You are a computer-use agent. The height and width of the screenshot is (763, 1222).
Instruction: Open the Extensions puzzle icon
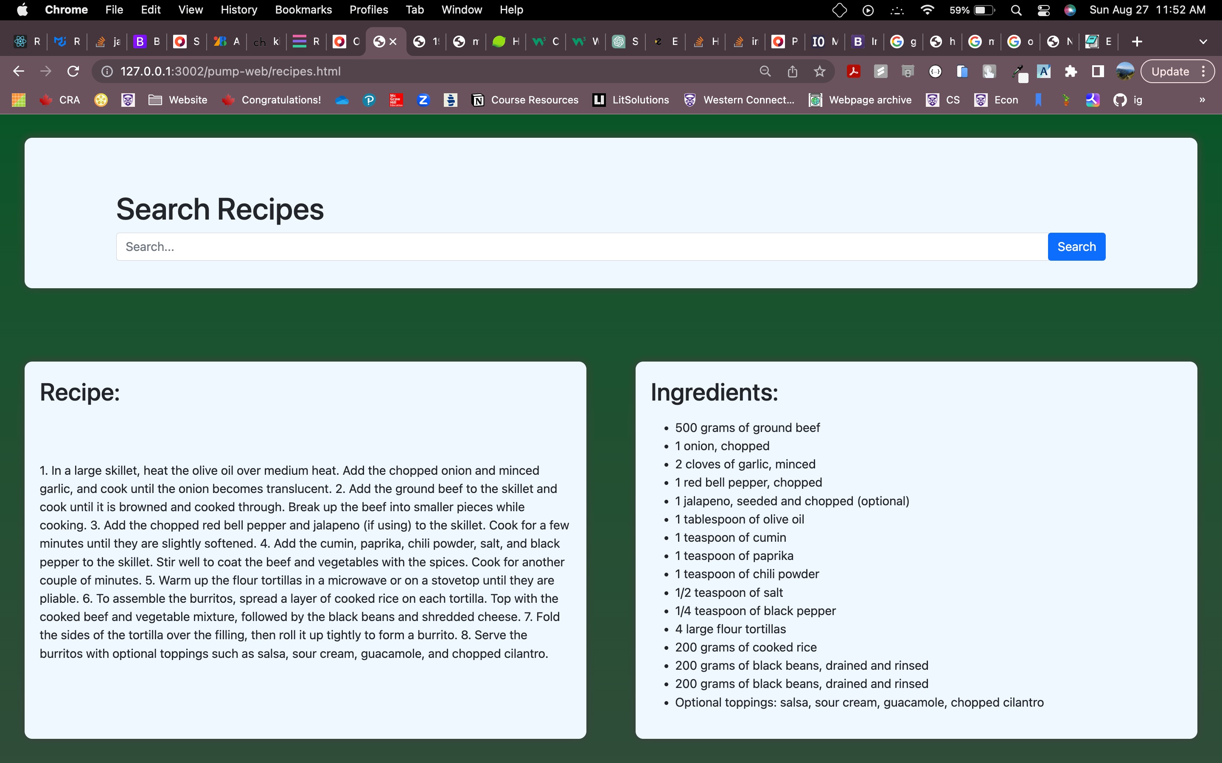click(1071, 71)
